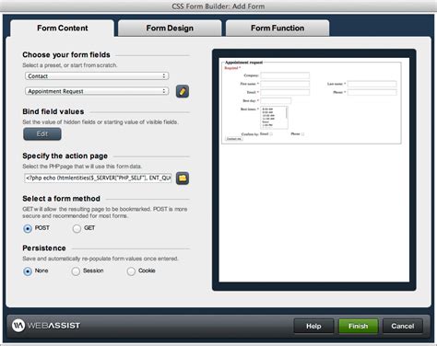
Task: Click the 'Bind field values' heading
Action: 53,111
